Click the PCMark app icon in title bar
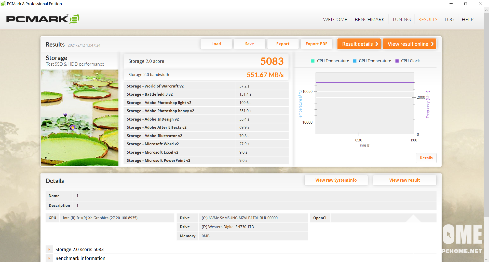489x262 pixels. 3,4
